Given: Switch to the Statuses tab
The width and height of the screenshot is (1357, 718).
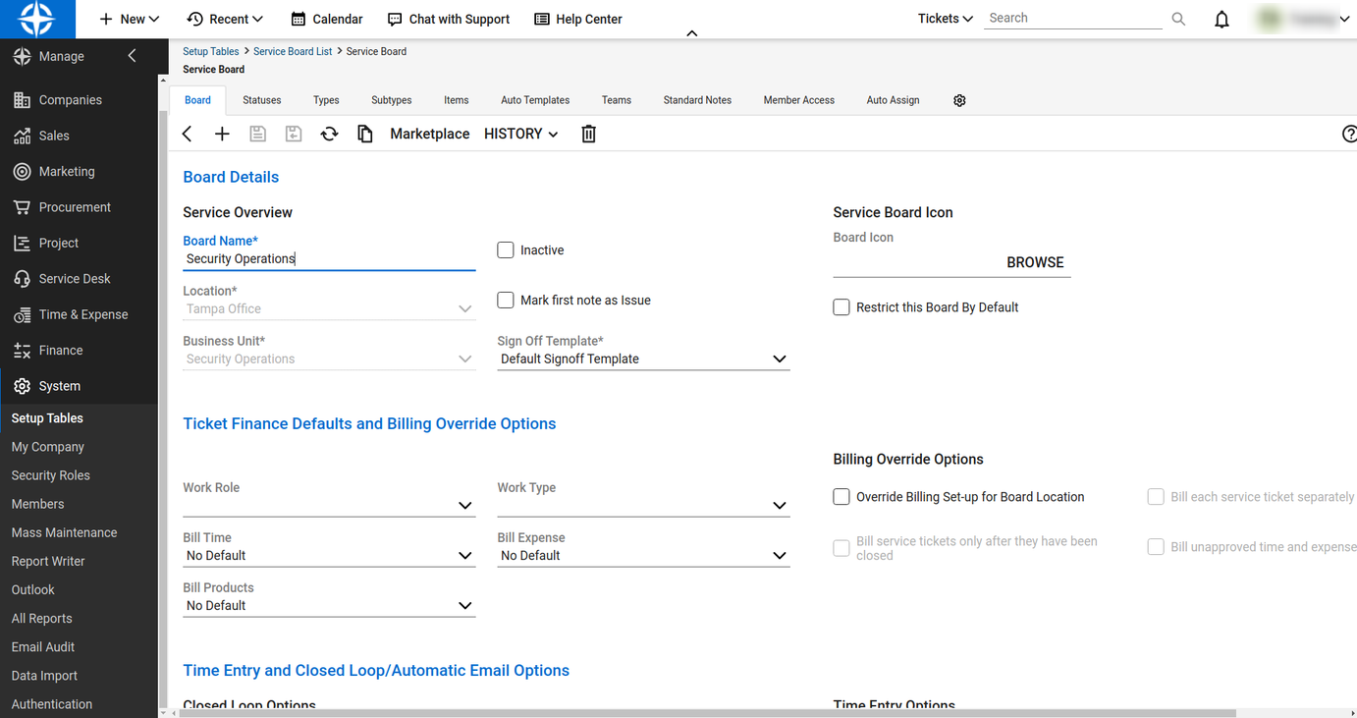Looking at the screenshot, I should pos(261,100).
